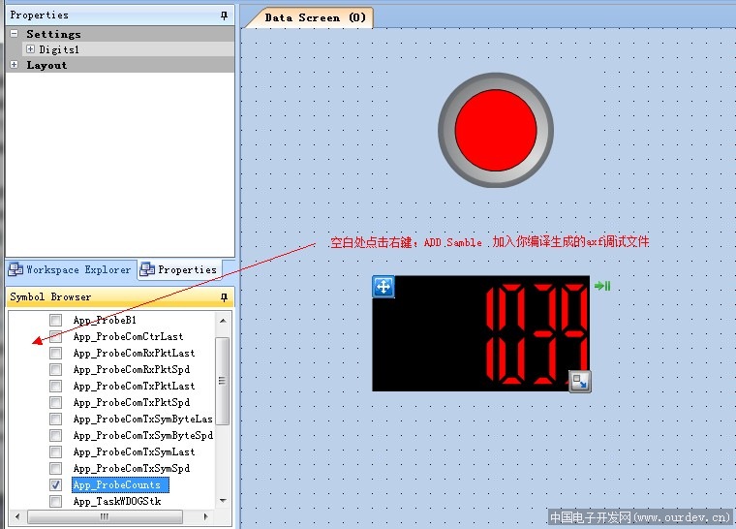Click the horizontal scrollbar thumb in Symbol Browser

tap(105, 516)
